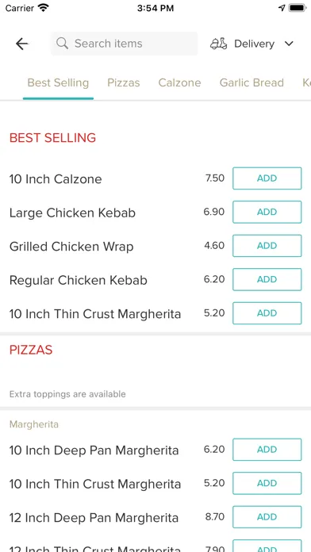Switch to the Pizzas tab
Screen dimensions: 311x552
124,82
